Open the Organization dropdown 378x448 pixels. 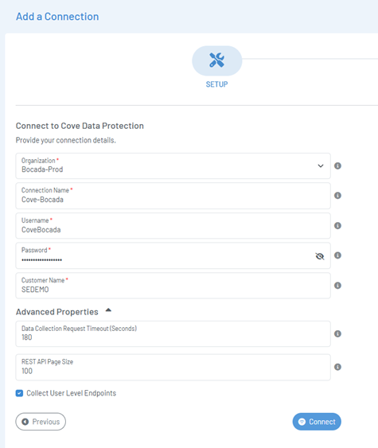tap(173, 166)
